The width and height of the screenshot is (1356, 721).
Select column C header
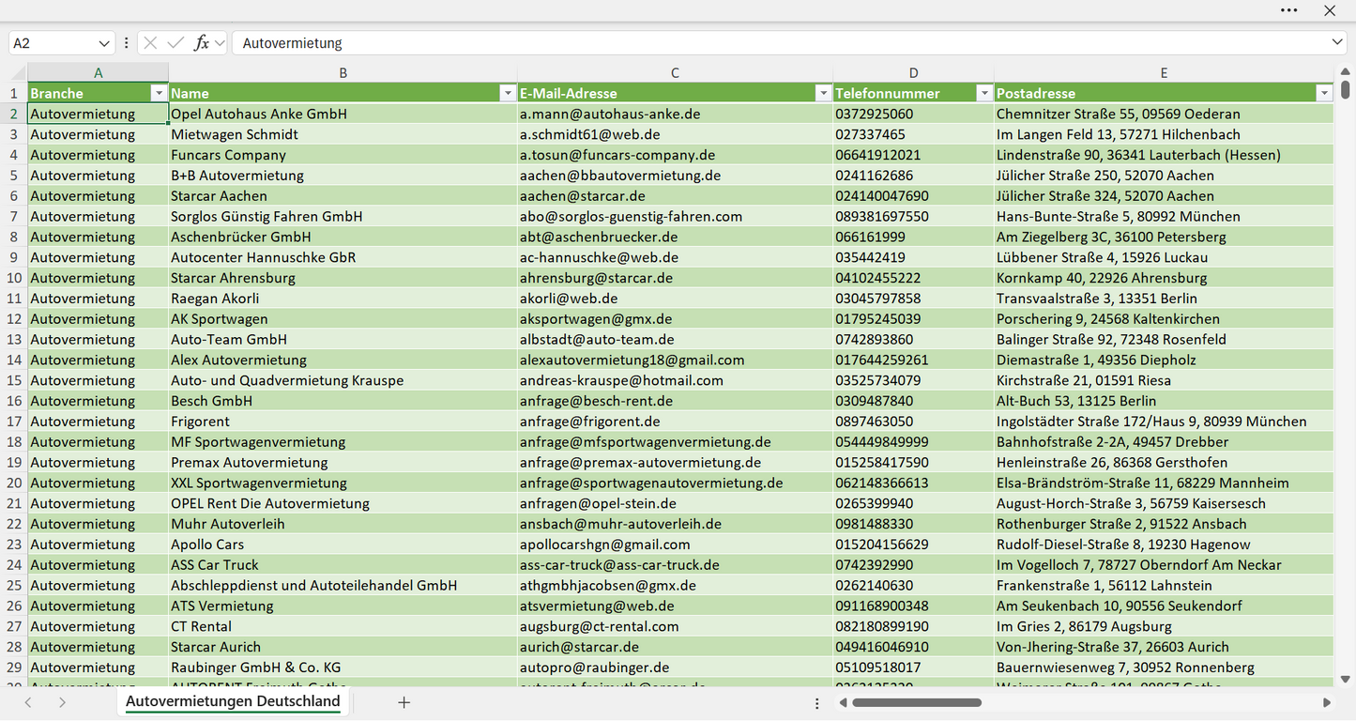(675, 72)
